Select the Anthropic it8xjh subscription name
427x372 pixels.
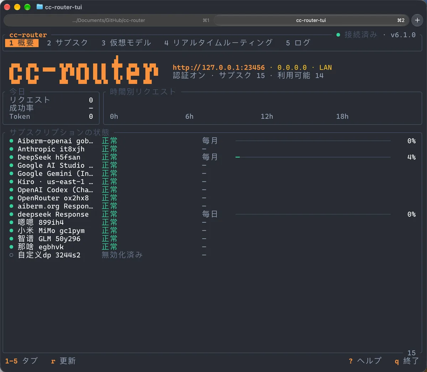[x=51, y=149]
